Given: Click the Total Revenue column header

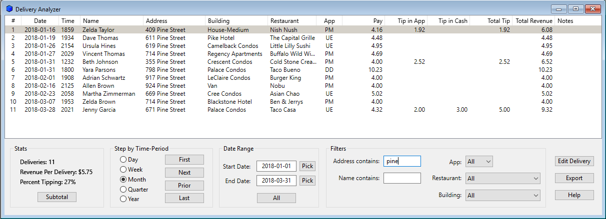Looking at the screenshot, I should (x=534, y=21).
